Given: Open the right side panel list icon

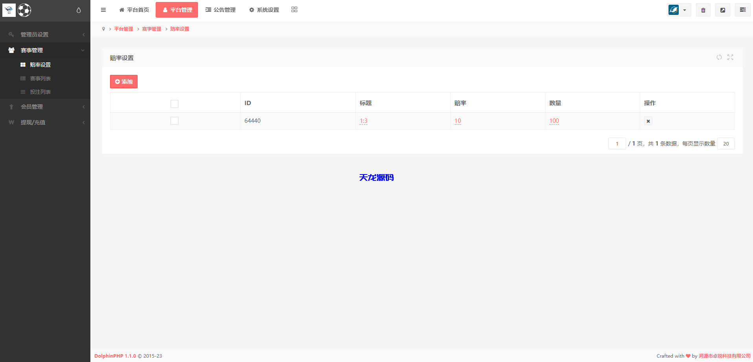Looking at the screenshot, I should [x=742, y=10].
